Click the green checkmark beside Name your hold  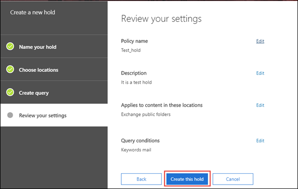(10, 47)
